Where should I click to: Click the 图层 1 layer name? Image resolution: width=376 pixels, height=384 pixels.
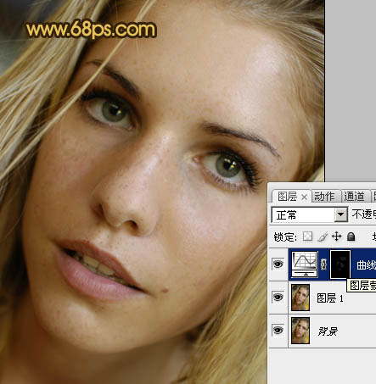pos(330,298)
